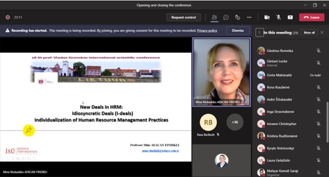Click the muted mic icon for Mahyar Kamali Saraji

[318, 173]
